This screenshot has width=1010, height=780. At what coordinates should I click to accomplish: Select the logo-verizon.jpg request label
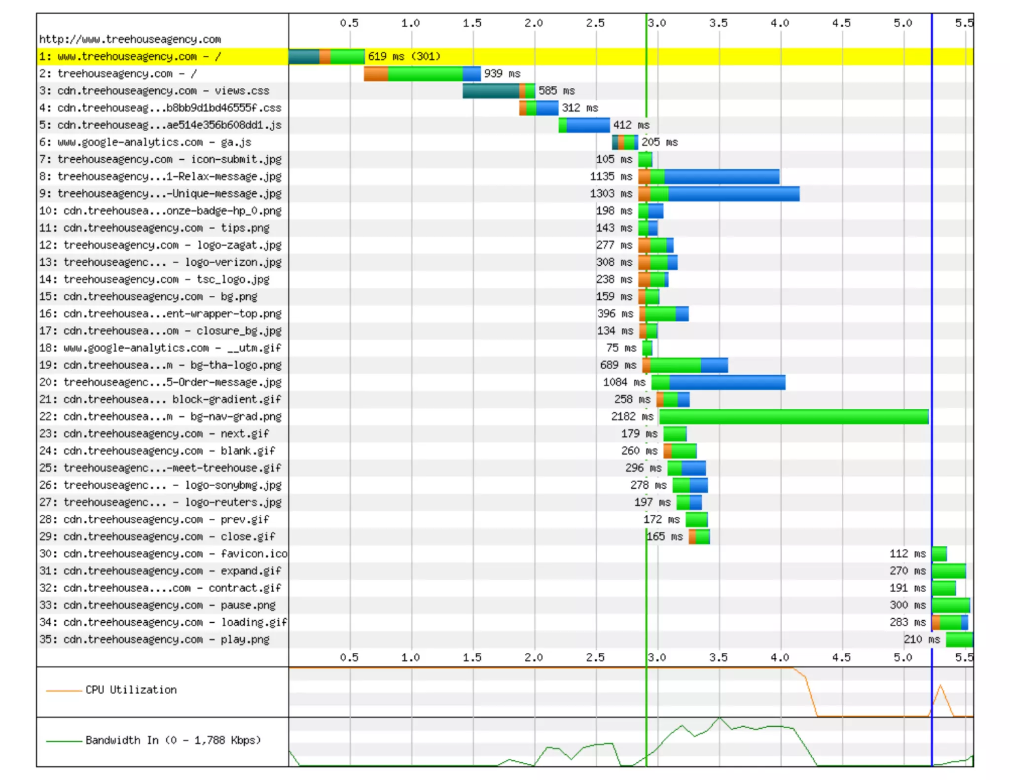point(160,262)
